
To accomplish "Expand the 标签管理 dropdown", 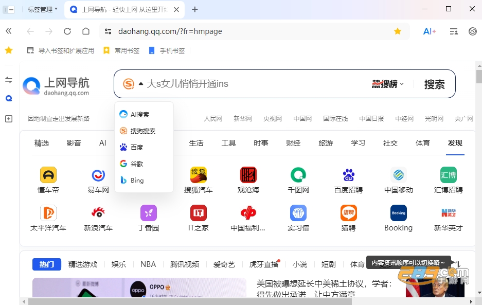I will coord(42,10).
